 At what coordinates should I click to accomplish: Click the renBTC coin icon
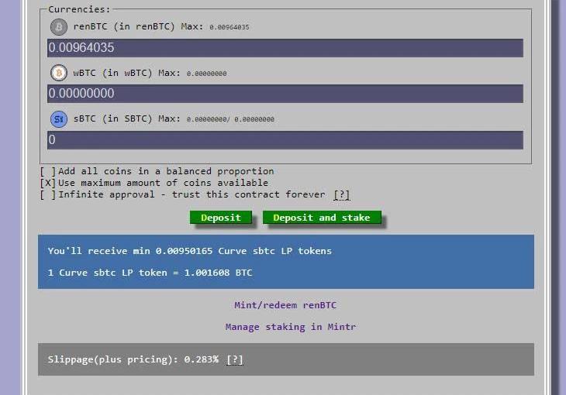coord(58,27)
